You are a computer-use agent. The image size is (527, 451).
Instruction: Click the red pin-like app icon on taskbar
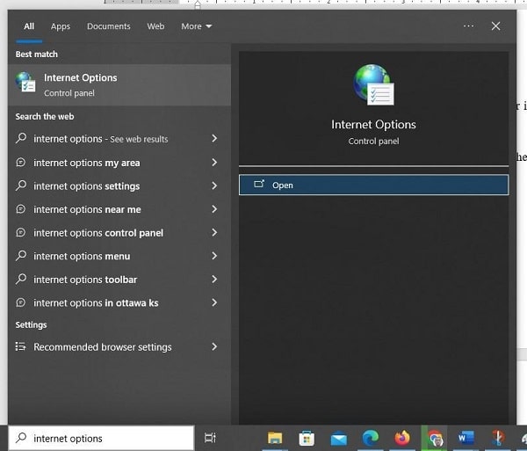pyautogui.click(x=498, y=438)
